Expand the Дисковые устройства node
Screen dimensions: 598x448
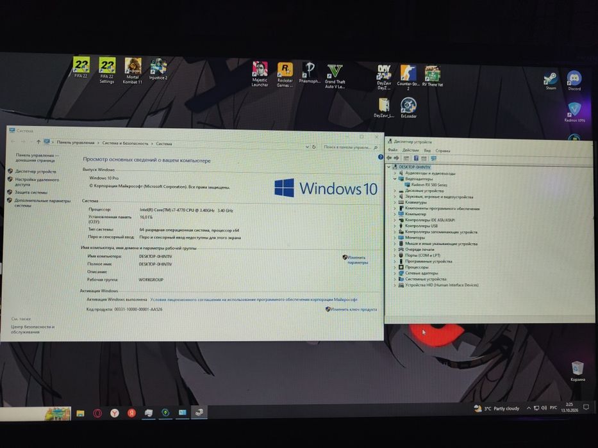coord(395,191)
